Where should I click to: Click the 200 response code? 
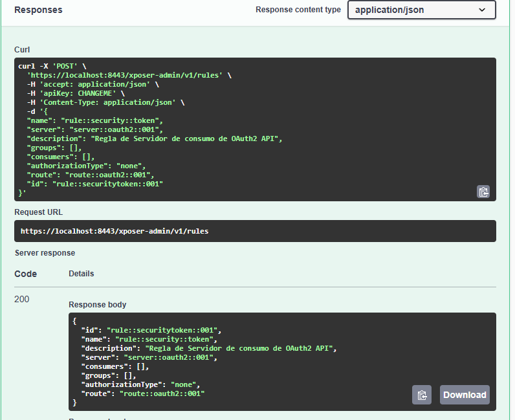tap(22, 299)
